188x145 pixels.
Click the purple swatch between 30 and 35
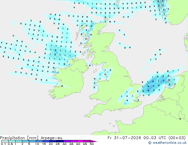point(67,141)
